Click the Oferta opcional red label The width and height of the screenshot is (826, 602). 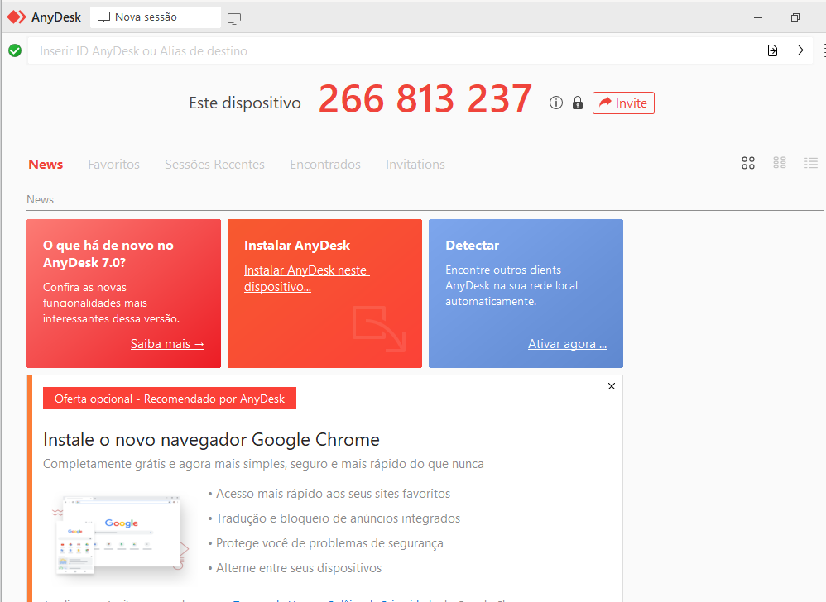[x=170, y=399]
